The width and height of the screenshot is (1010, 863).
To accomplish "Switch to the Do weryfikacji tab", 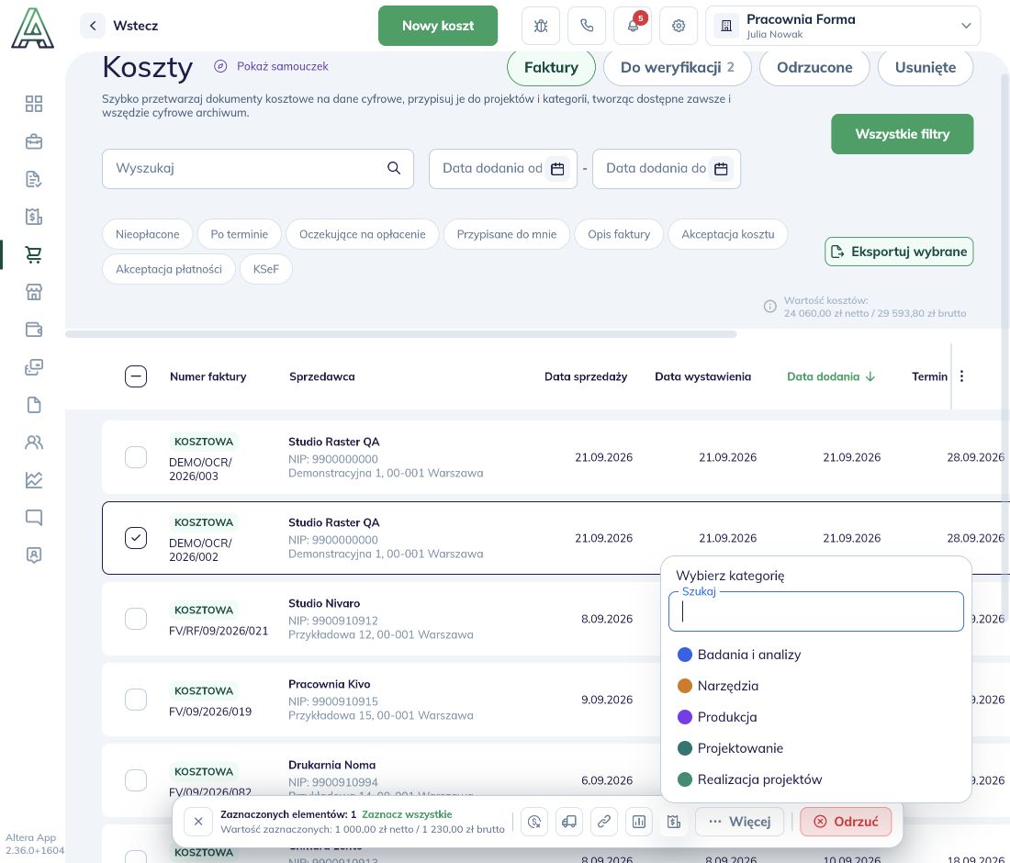I will point(677,68).
